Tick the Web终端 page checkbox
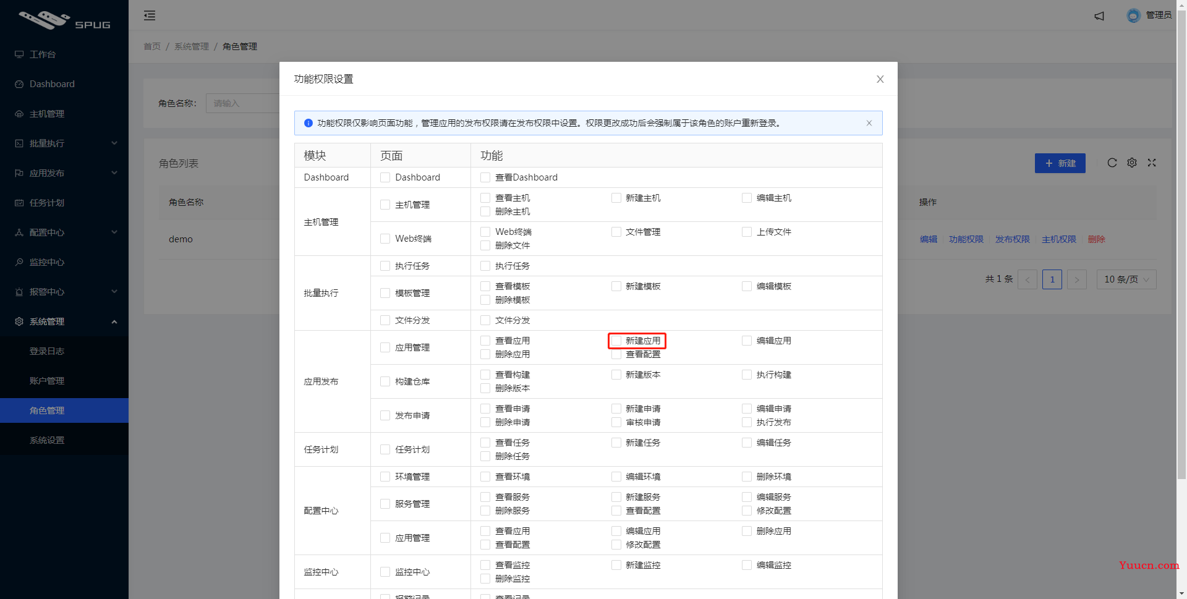This screenshot has height=599, width=1187. pos(385,239)
